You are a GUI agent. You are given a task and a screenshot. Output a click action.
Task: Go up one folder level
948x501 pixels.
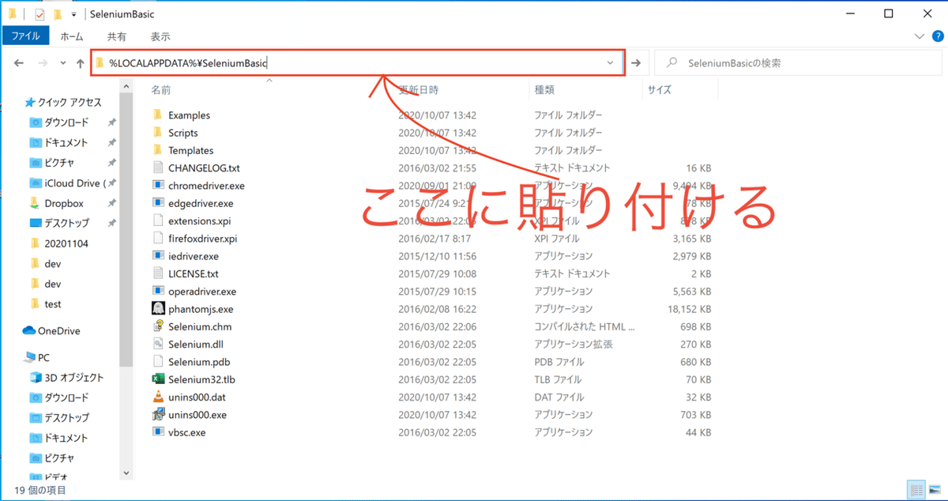(x=80, y=63)
